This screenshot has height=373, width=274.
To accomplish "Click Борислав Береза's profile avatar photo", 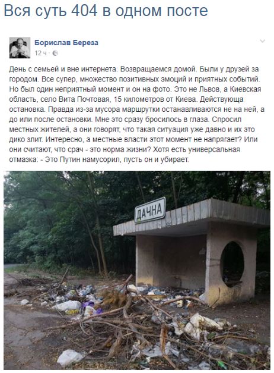I will coord(20,48).
